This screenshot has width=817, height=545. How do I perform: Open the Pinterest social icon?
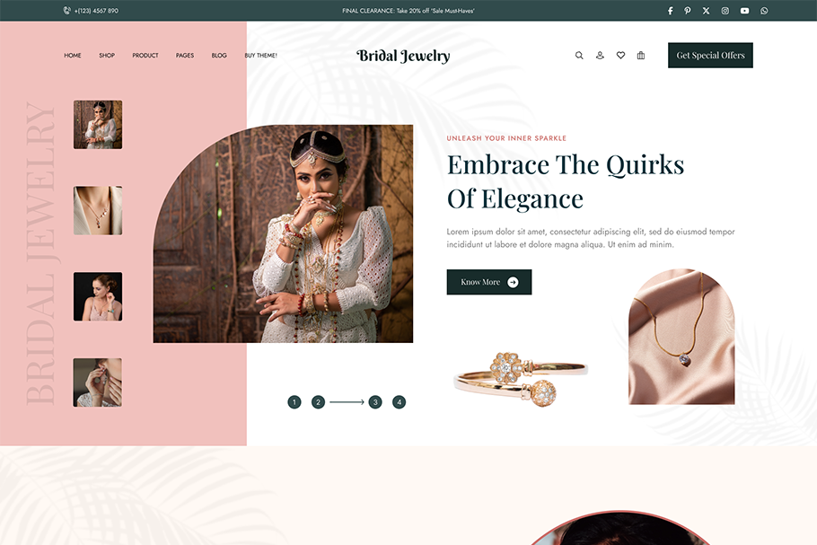click(687, 11)
